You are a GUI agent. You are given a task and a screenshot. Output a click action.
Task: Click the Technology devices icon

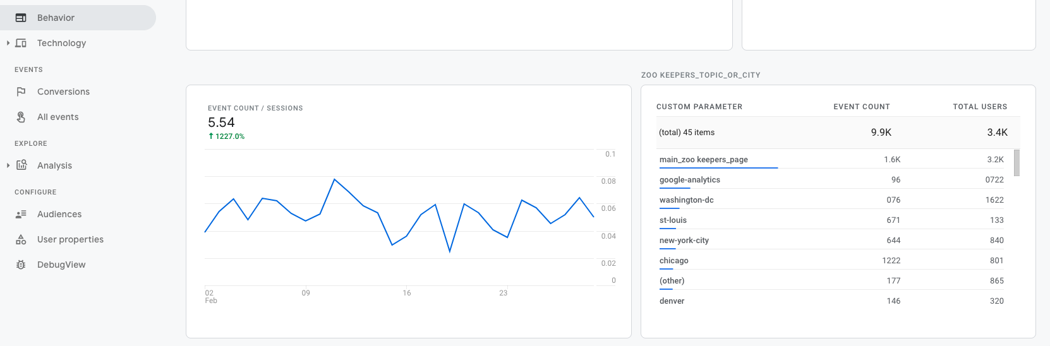(21, 43)
